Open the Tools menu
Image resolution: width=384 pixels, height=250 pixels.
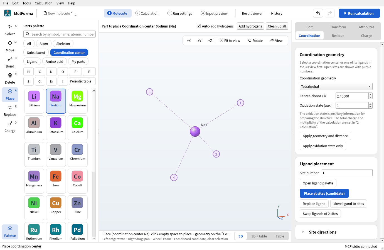pos(27,3)
